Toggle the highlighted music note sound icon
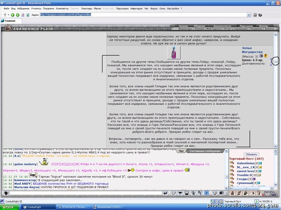281x210 pixels. tap(207, 193)
